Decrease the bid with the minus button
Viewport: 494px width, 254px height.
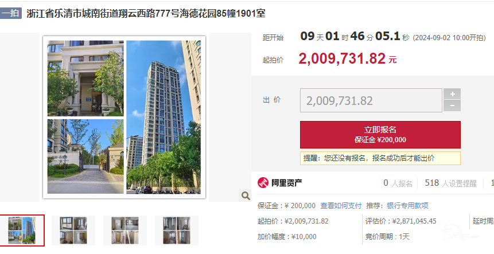click(452, 105)
